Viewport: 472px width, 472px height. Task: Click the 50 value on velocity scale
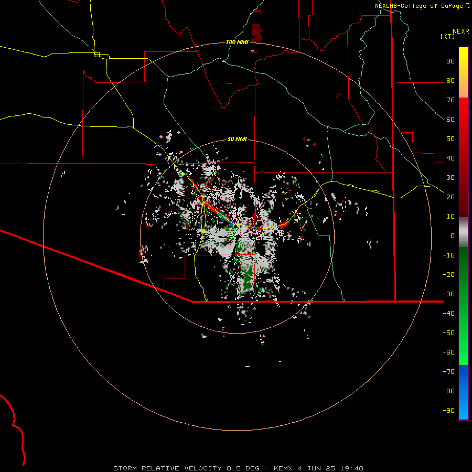pyautogui.click(x=450, y=139)
